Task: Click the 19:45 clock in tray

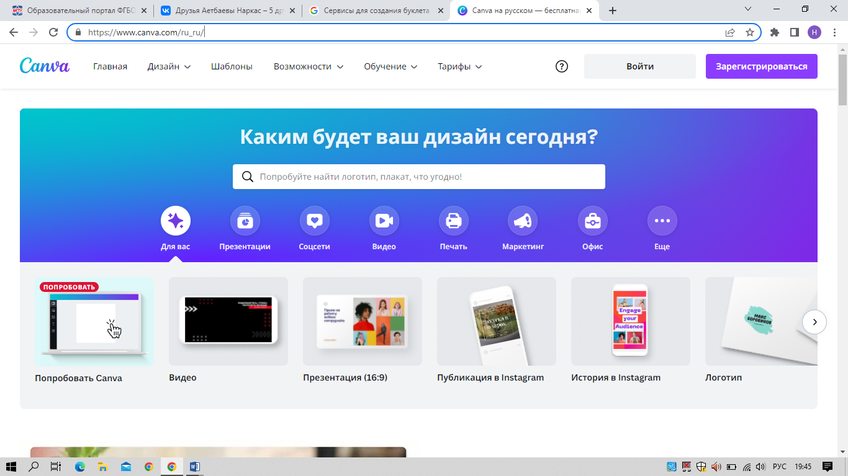Action: (x=803, y=467)
